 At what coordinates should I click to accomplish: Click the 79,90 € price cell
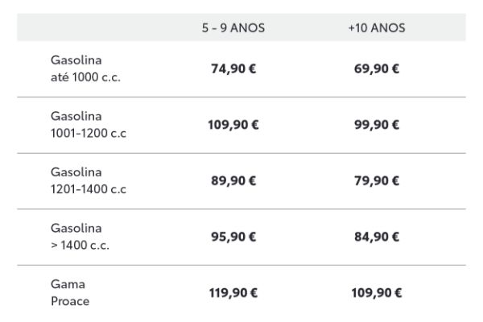tap(377, 180)
